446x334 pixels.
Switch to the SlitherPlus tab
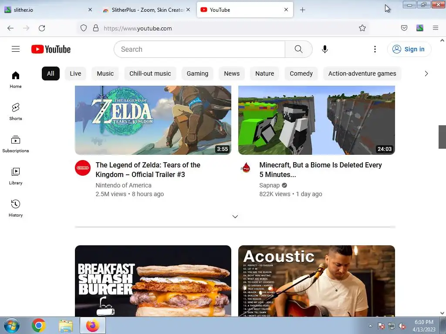point(146,10)
